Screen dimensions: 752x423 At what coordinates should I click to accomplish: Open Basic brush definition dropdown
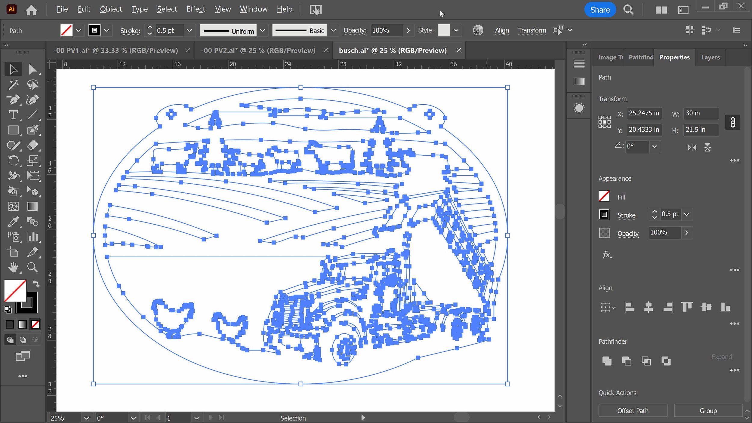333,30
